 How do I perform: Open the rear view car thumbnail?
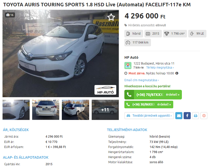tap(46, 110)
